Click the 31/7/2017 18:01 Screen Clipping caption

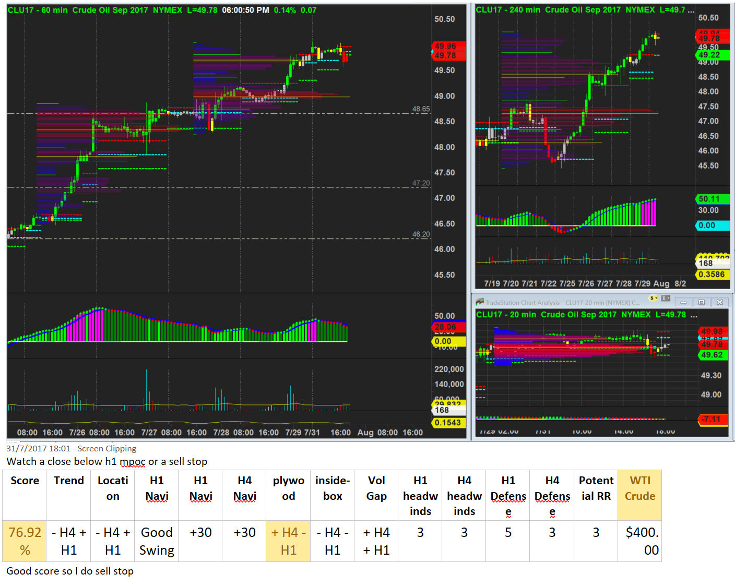point(72,448)
